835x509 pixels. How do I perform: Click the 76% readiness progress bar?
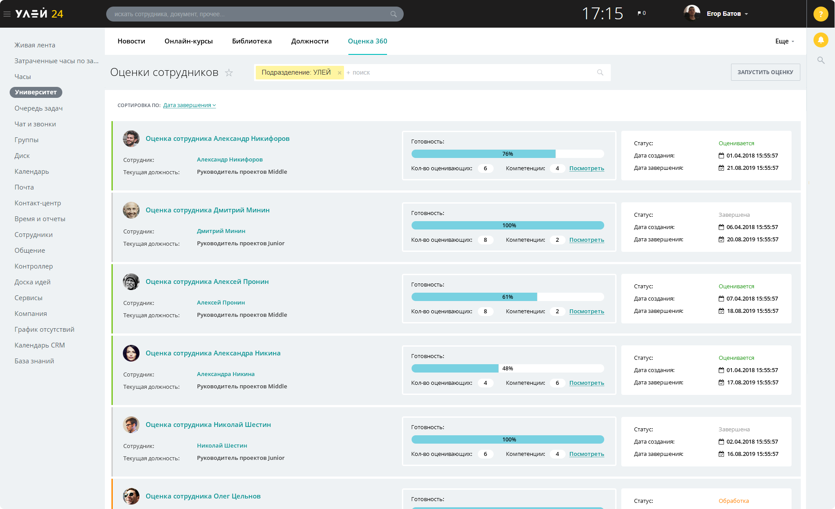point(508,154)
